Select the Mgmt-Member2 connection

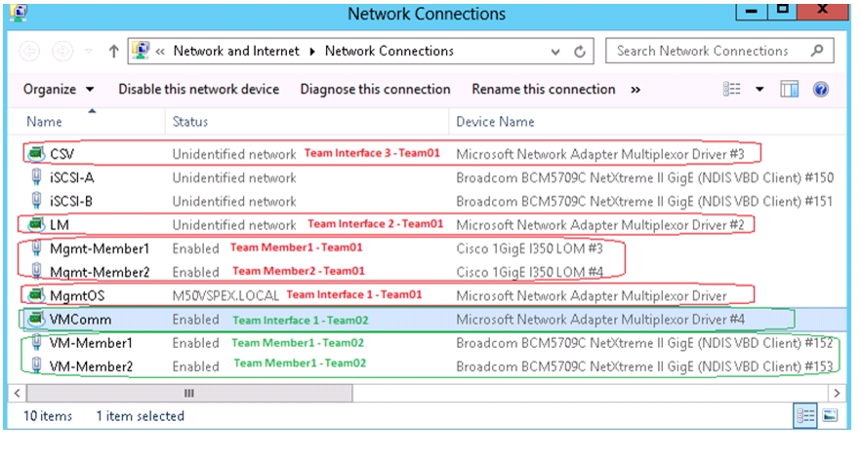coord(100,272)
